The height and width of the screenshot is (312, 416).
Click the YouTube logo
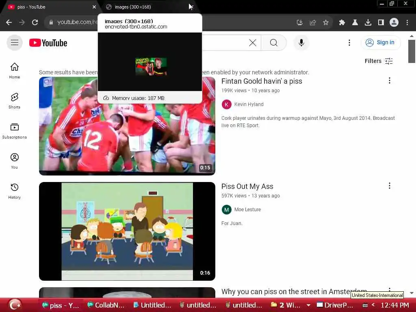point(48,43)
